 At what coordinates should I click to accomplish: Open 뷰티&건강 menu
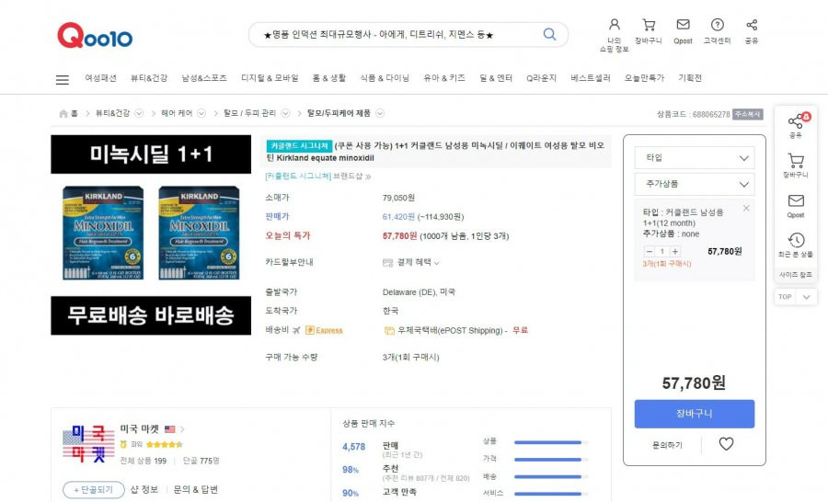(149, 77)
